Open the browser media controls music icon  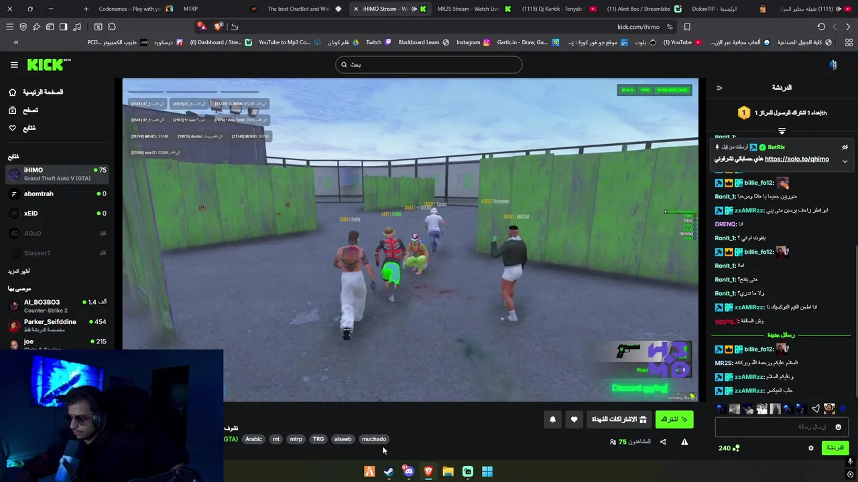coord(76,27)
